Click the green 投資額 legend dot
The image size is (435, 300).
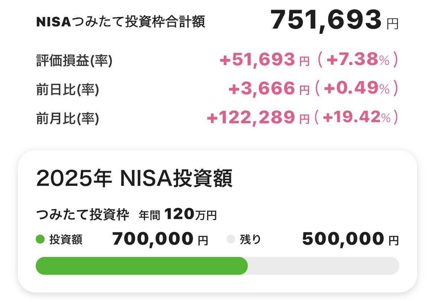pos(40,239)
